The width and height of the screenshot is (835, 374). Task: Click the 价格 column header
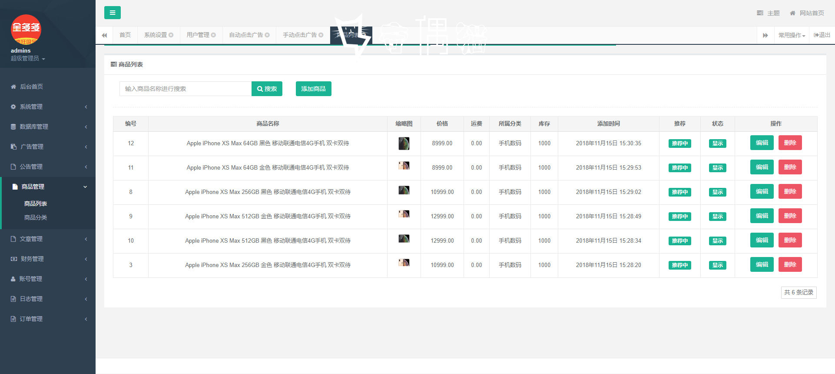coord(442,124)
